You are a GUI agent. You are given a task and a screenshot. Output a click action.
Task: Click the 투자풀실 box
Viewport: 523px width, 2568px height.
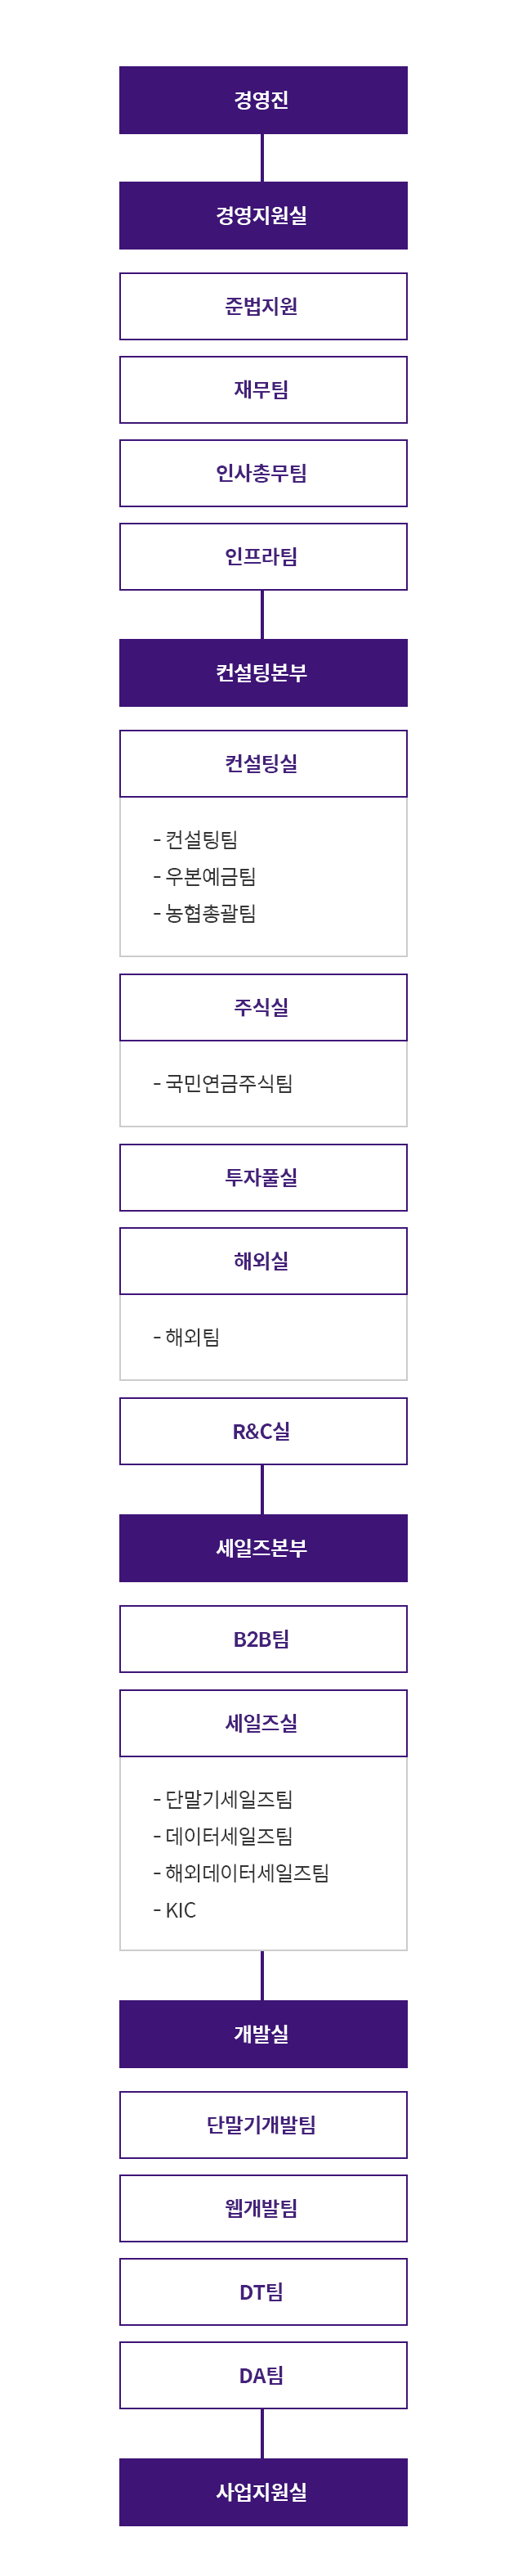pyautogui.click(x=263, y=1178)
